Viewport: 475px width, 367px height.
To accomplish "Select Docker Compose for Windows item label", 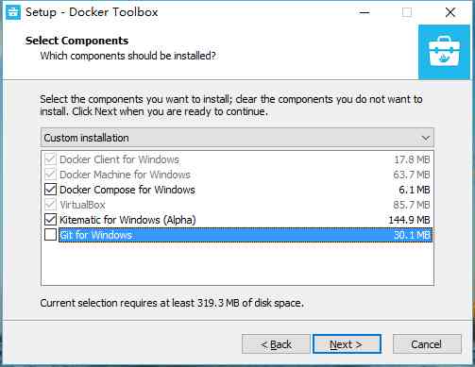I will pos(127,190).
